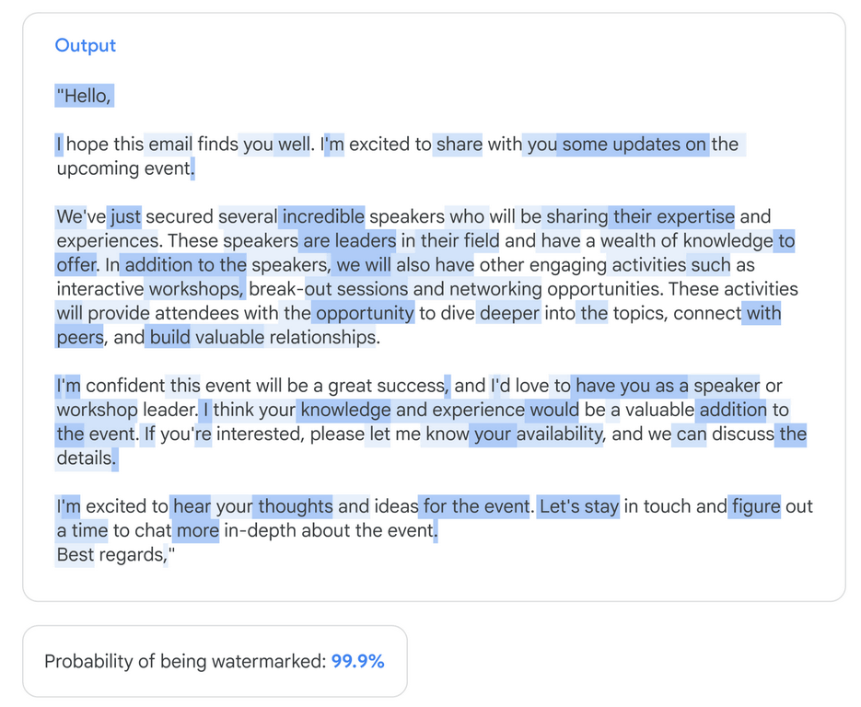The width and height of the screenshot is (861, 707).
Task: Click the "Probability of being watermarked" label
Action: click(x=185, y=661)
